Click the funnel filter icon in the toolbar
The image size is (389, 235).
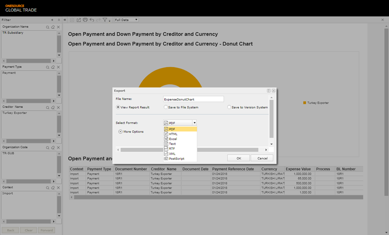[105, 20]
